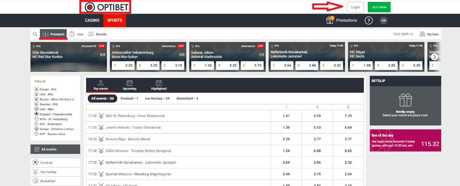Select the Prematch tab

[x=53, y=34]
